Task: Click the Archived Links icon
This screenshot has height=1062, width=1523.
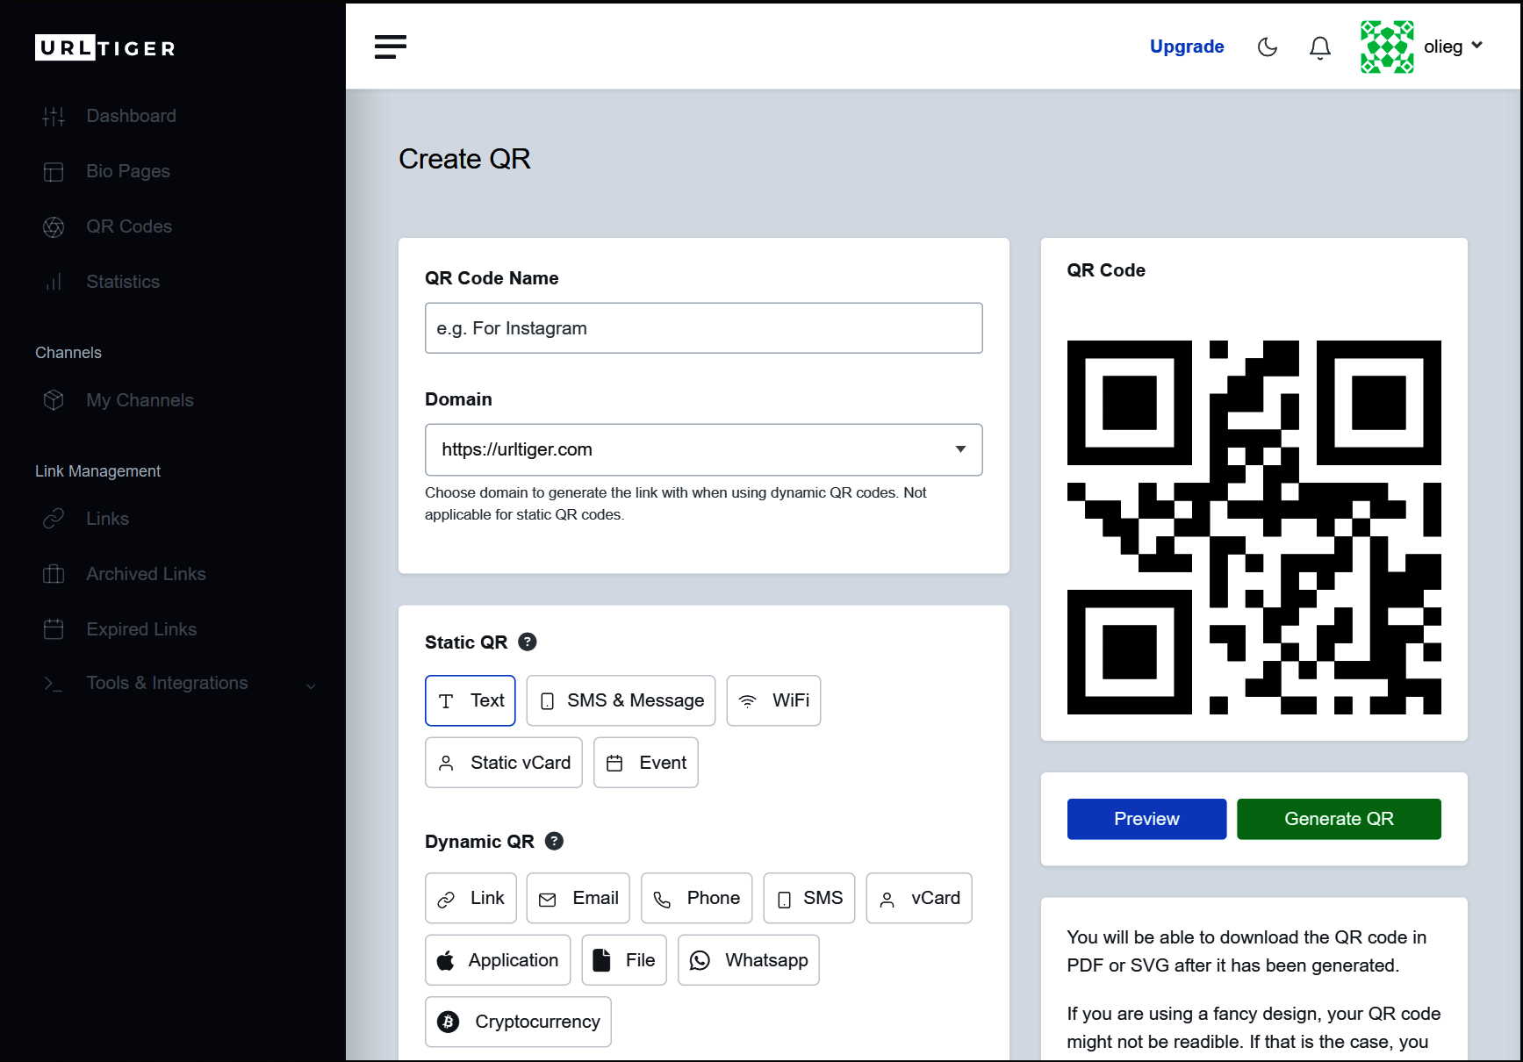Action: click(54, 574)
